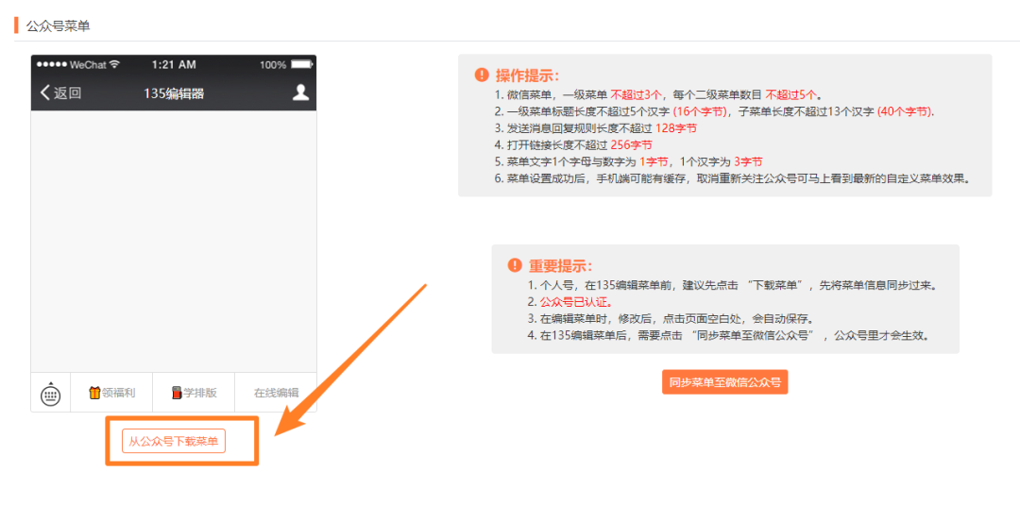The height and width of the screenshot is (505, 1020).
Task: Click the red text 256字节
Action: click(631, 145)
